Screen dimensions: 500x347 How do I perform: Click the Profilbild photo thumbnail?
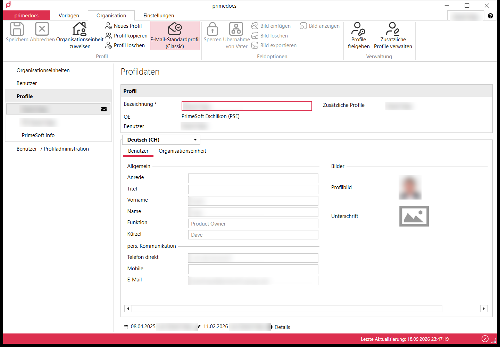(x=410, y=187)
